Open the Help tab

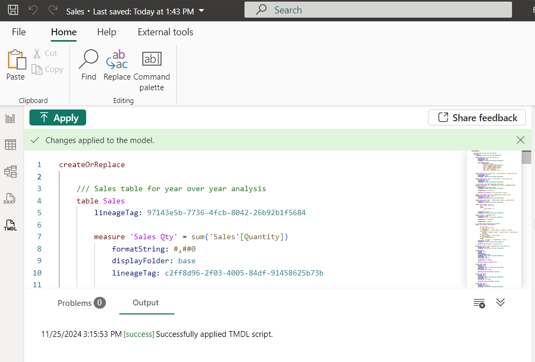[106, 32]
